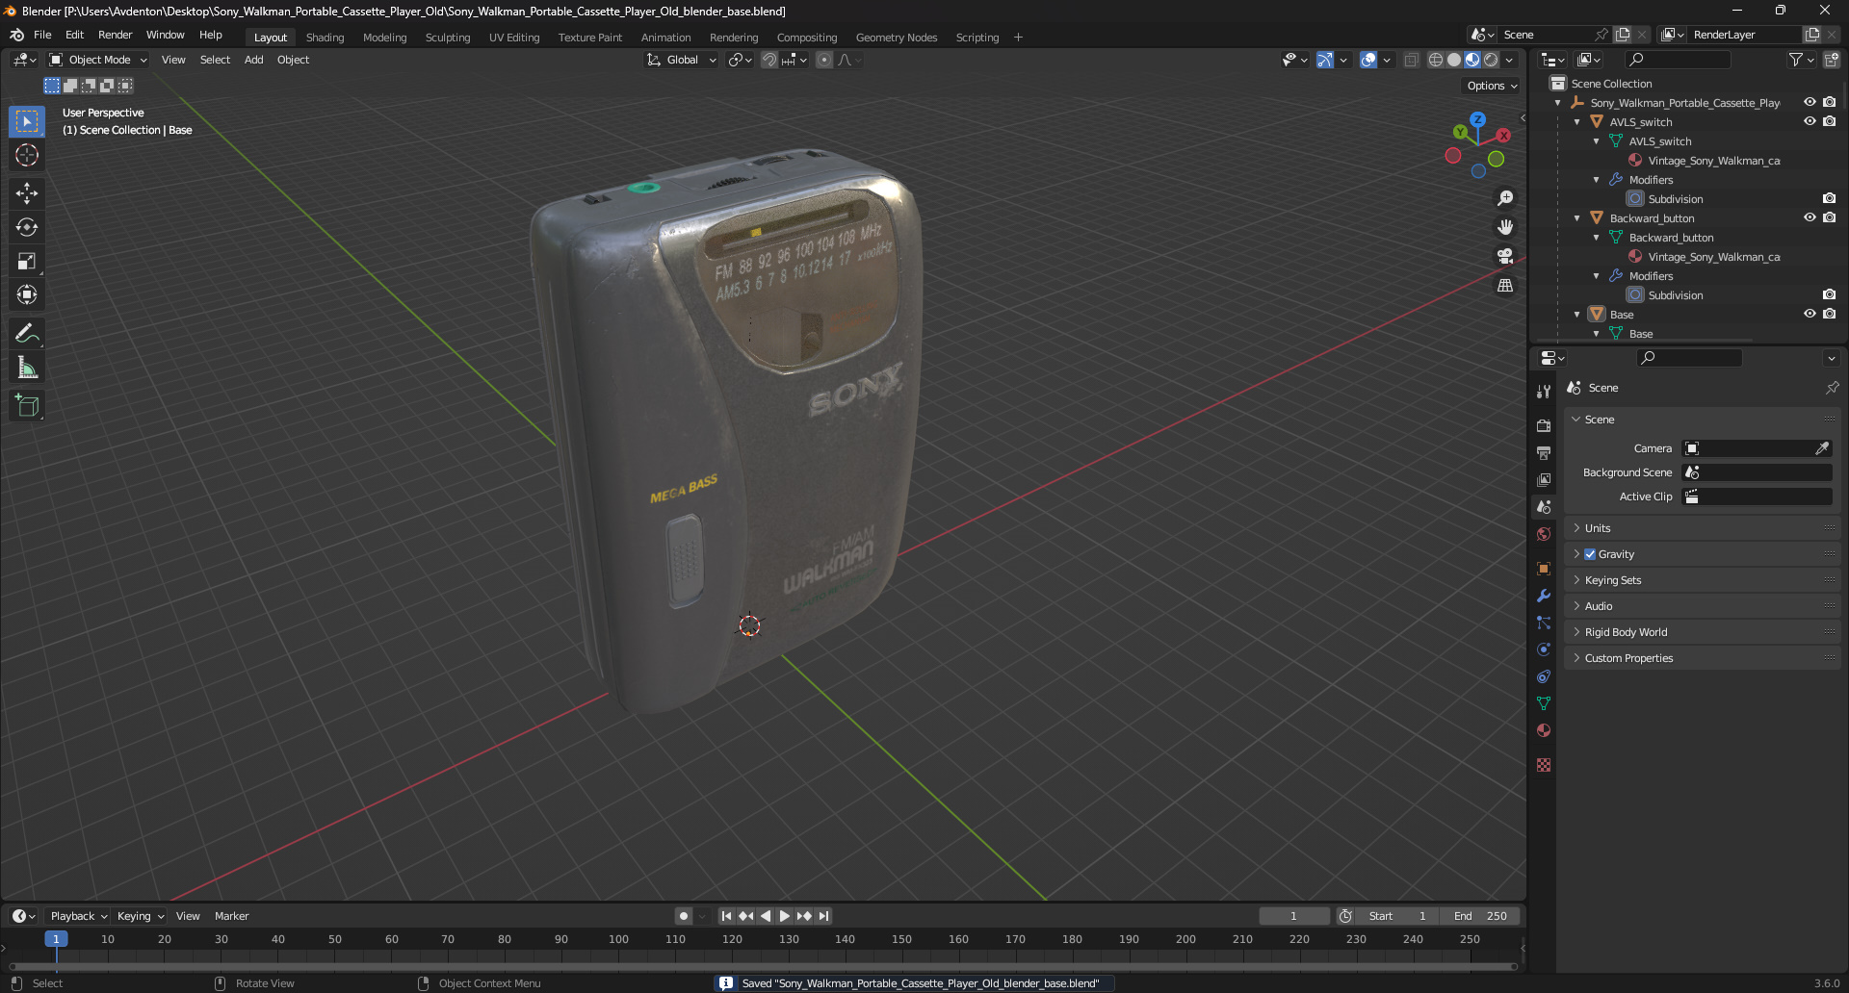
Task: Open the Playback dropdown in timeline
Action: [x=78, y=916]
